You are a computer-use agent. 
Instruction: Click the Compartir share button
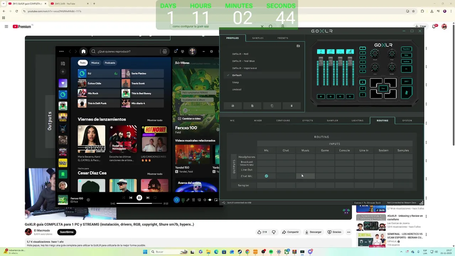coord(290,232)
